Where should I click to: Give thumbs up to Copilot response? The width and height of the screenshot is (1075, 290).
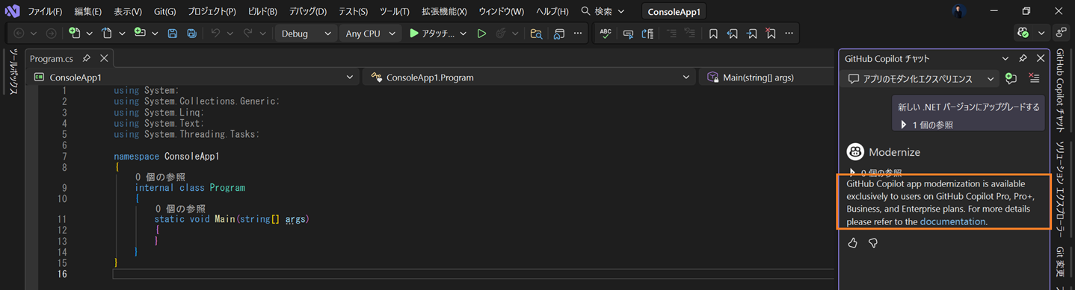click(853, 243)
